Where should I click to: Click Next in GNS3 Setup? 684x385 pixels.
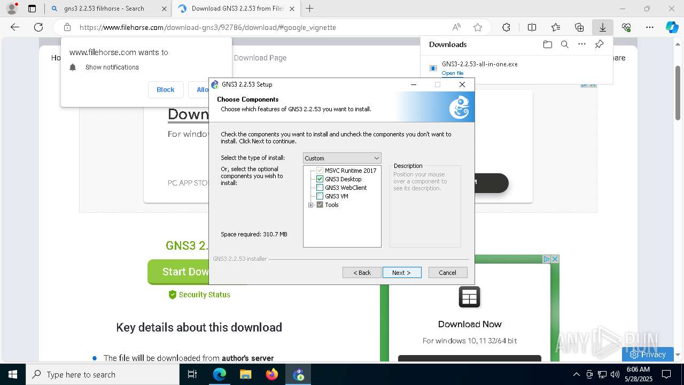(402, 273)
